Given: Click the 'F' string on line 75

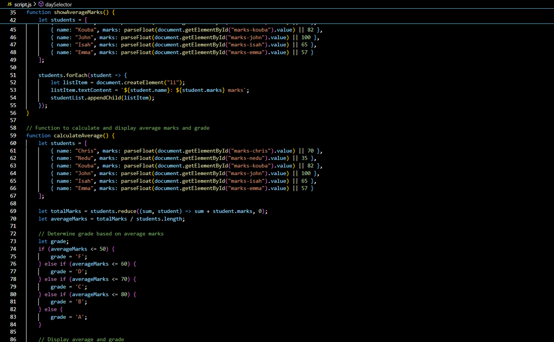Looking at the screenshot, I should pyautogui.click(x=80, y=257).
